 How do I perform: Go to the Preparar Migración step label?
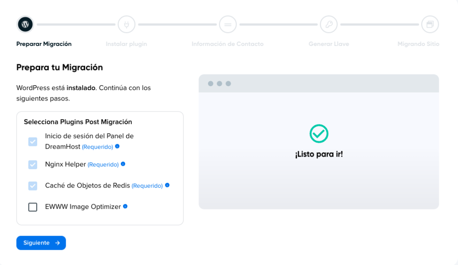[x=44, y=44]
